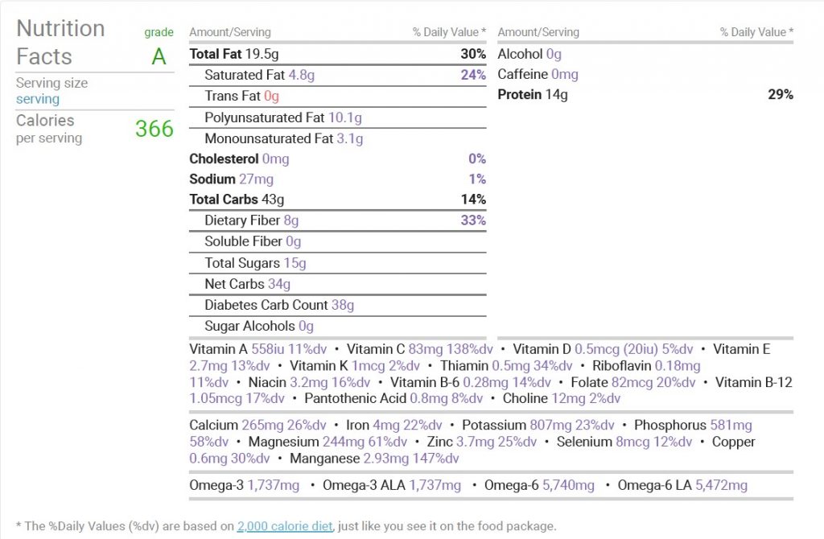Open the 2,000 calorie diet link
The image size is (824, 539).
pos(285,526)
